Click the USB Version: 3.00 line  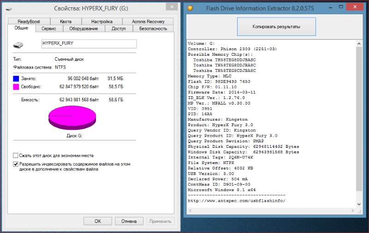click(x=211, y=174)
